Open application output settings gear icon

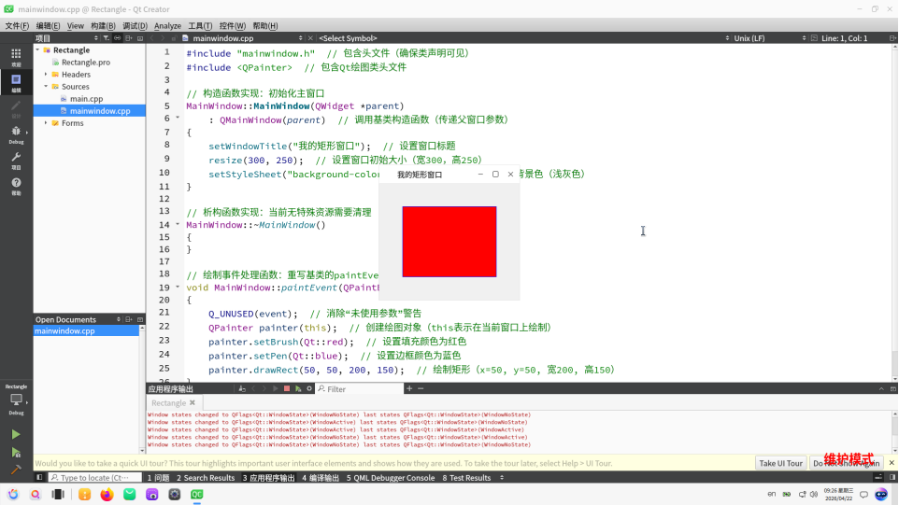tap(309, 388)
